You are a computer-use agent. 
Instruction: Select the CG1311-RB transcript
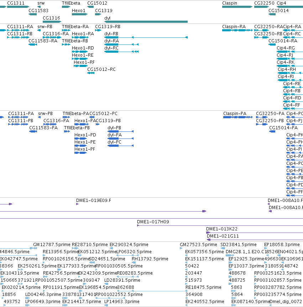coord(18,37)
